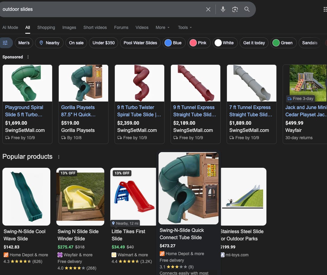The height and width of the screenshot is (275, 327).
Task: Open Swing-N-Slide Quick Connect Tube Slide title
Action: click(182, 234)
